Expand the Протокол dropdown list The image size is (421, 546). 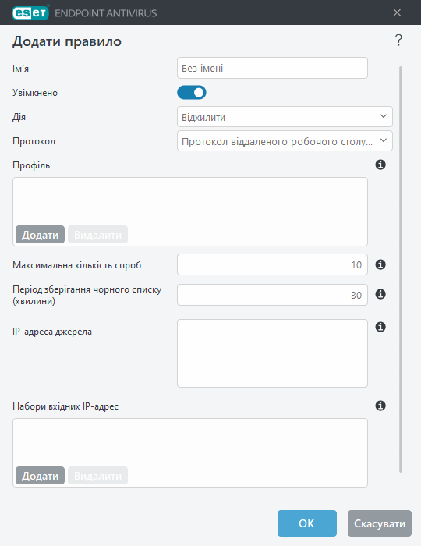[x=285, y=141]
